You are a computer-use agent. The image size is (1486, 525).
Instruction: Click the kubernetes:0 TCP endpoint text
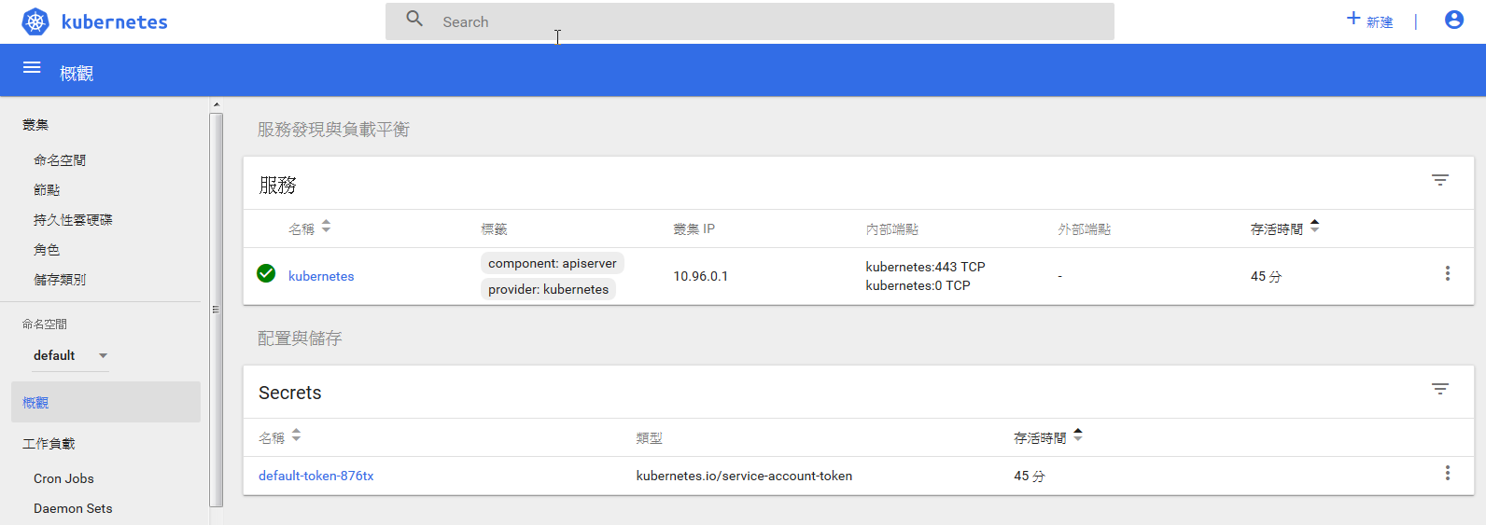click(918, 285)
